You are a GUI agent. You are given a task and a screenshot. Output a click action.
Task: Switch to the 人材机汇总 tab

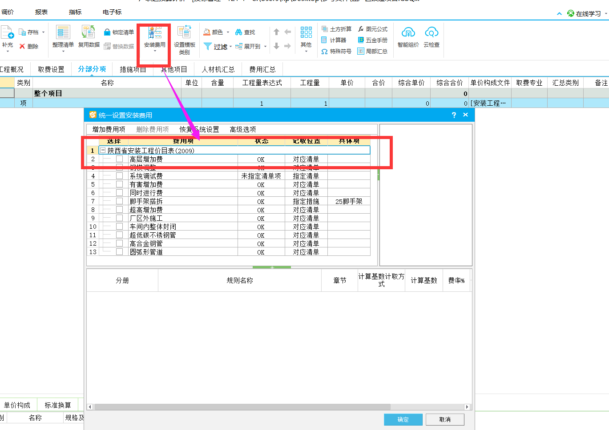[x=218, y=69]
